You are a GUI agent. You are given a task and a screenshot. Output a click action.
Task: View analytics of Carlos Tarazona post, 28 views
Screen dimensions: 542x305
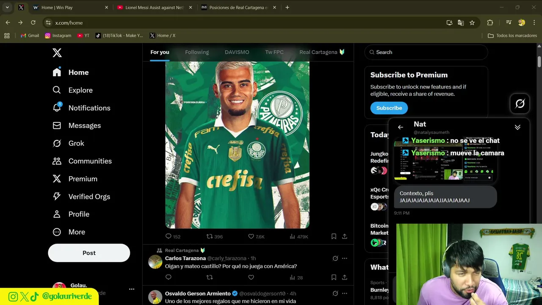(x=296, y=277)
